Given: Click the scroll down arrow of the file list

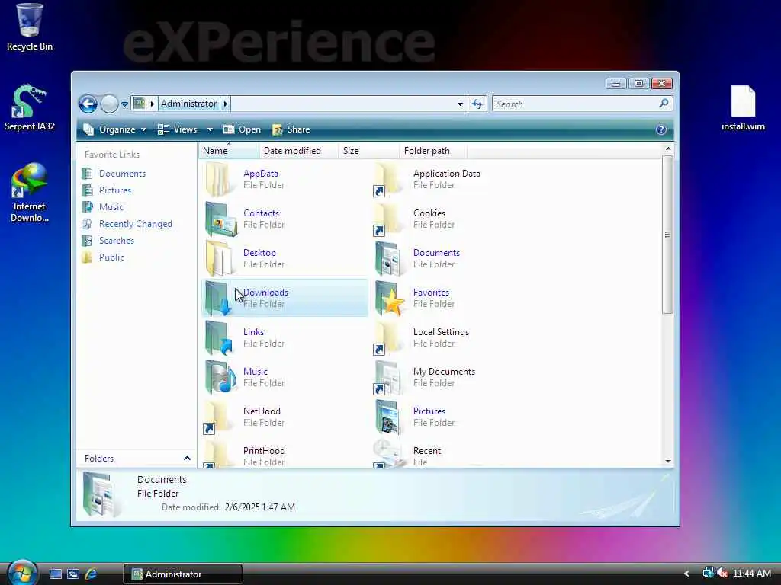Looking at the screenshot, I should coord(667,461).
